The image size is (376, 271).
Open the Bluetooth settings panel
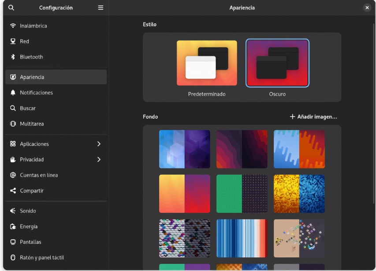tap(56, 57)
